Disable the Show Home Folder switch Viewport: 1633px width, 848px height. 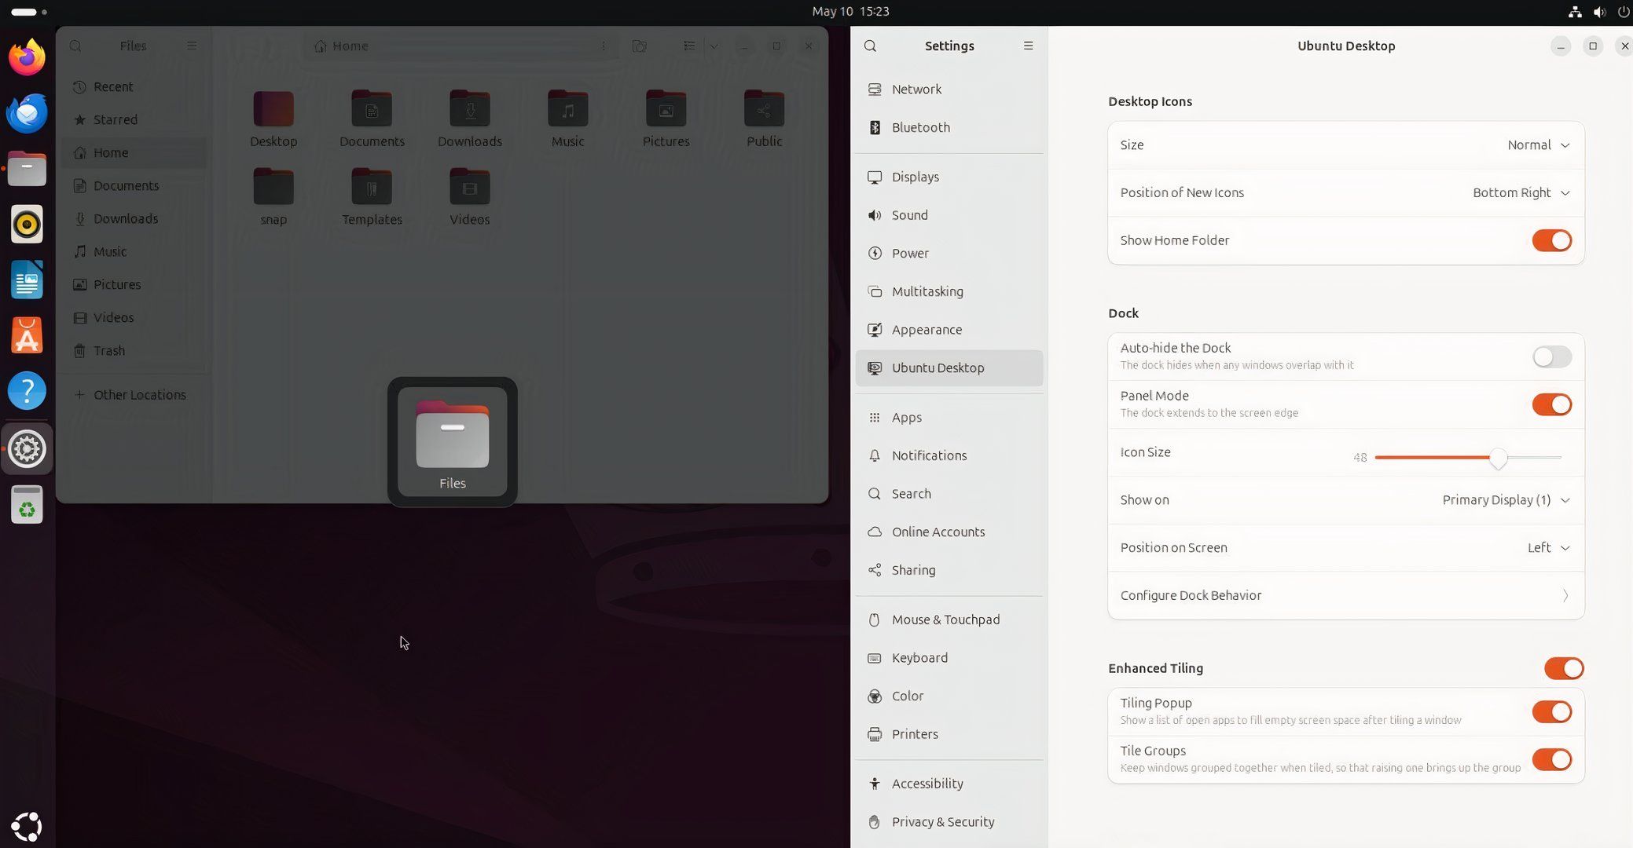(x=1551, y=240)
